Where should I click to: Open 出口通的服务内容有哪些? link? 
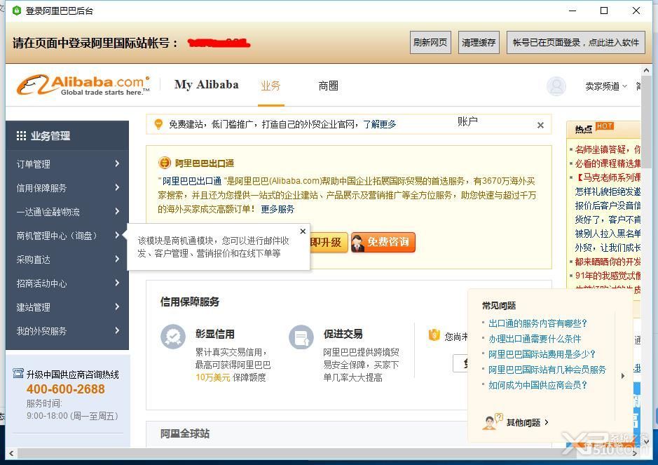click(x=537, y=323)
